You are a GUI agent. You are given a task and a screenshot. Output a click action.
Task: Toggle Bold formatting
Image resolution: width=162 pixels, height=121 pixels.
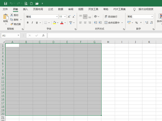tap(28, 23)
